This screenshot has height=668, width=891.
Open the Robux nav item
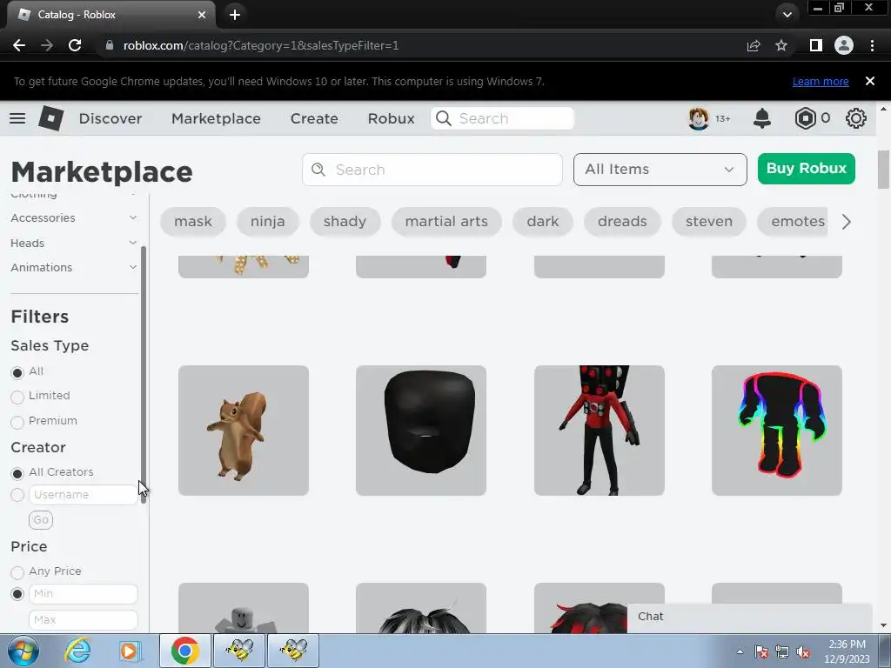391,118
